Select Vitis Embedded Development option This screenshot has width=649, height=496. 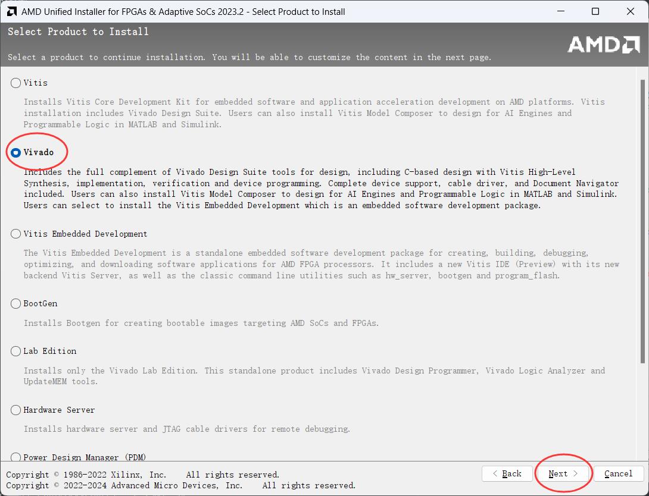pos(16,234)
